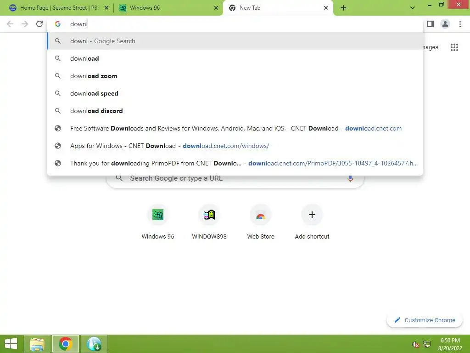Viewport: 470px width, 353px height.
Task: Open Free Software Downloads CNET suggestion
Action: (235, 128)
